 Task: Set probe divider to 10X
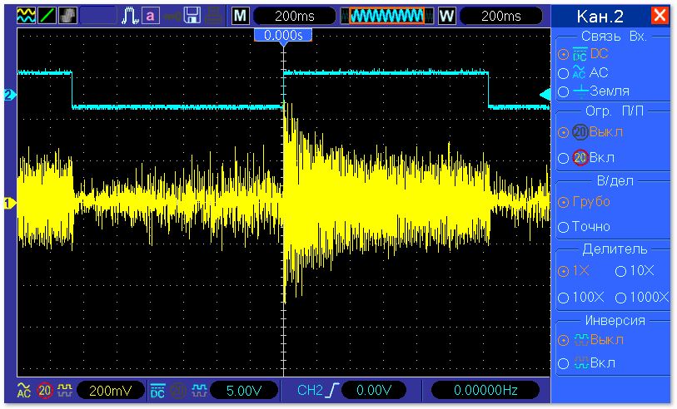(x=620, y=271)
